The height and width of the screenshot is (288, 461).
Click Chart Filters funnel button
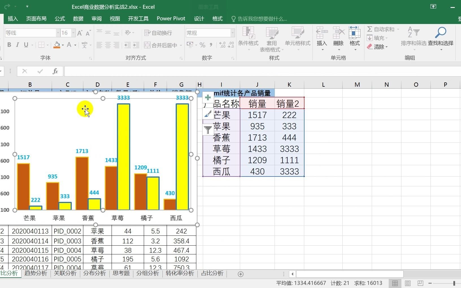tap(208, 130)
